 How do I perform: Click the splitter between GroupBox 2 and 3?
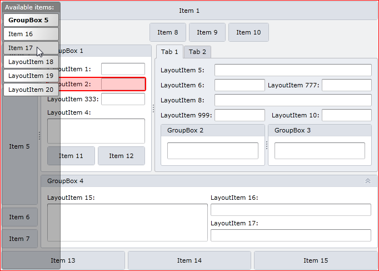[267, 145]
